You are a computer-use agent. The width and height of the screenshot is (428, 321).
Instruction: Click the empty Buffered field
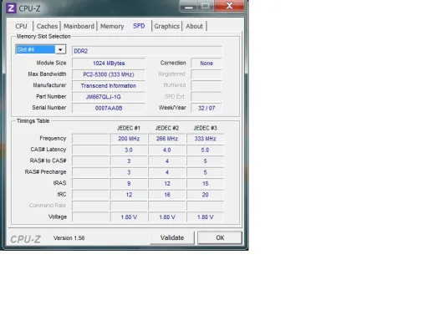click(206, 85)
